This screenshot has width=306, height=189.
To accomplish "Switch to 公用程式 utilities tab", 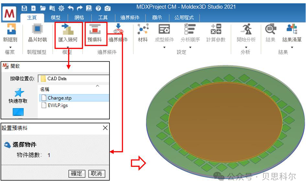I will pos(184,18).
